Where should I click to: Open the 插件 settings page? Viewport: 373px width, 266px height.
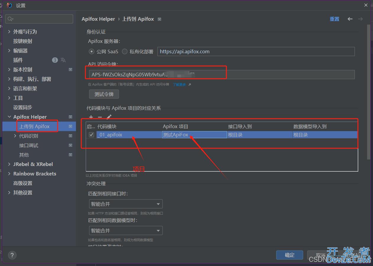[18, 60]
